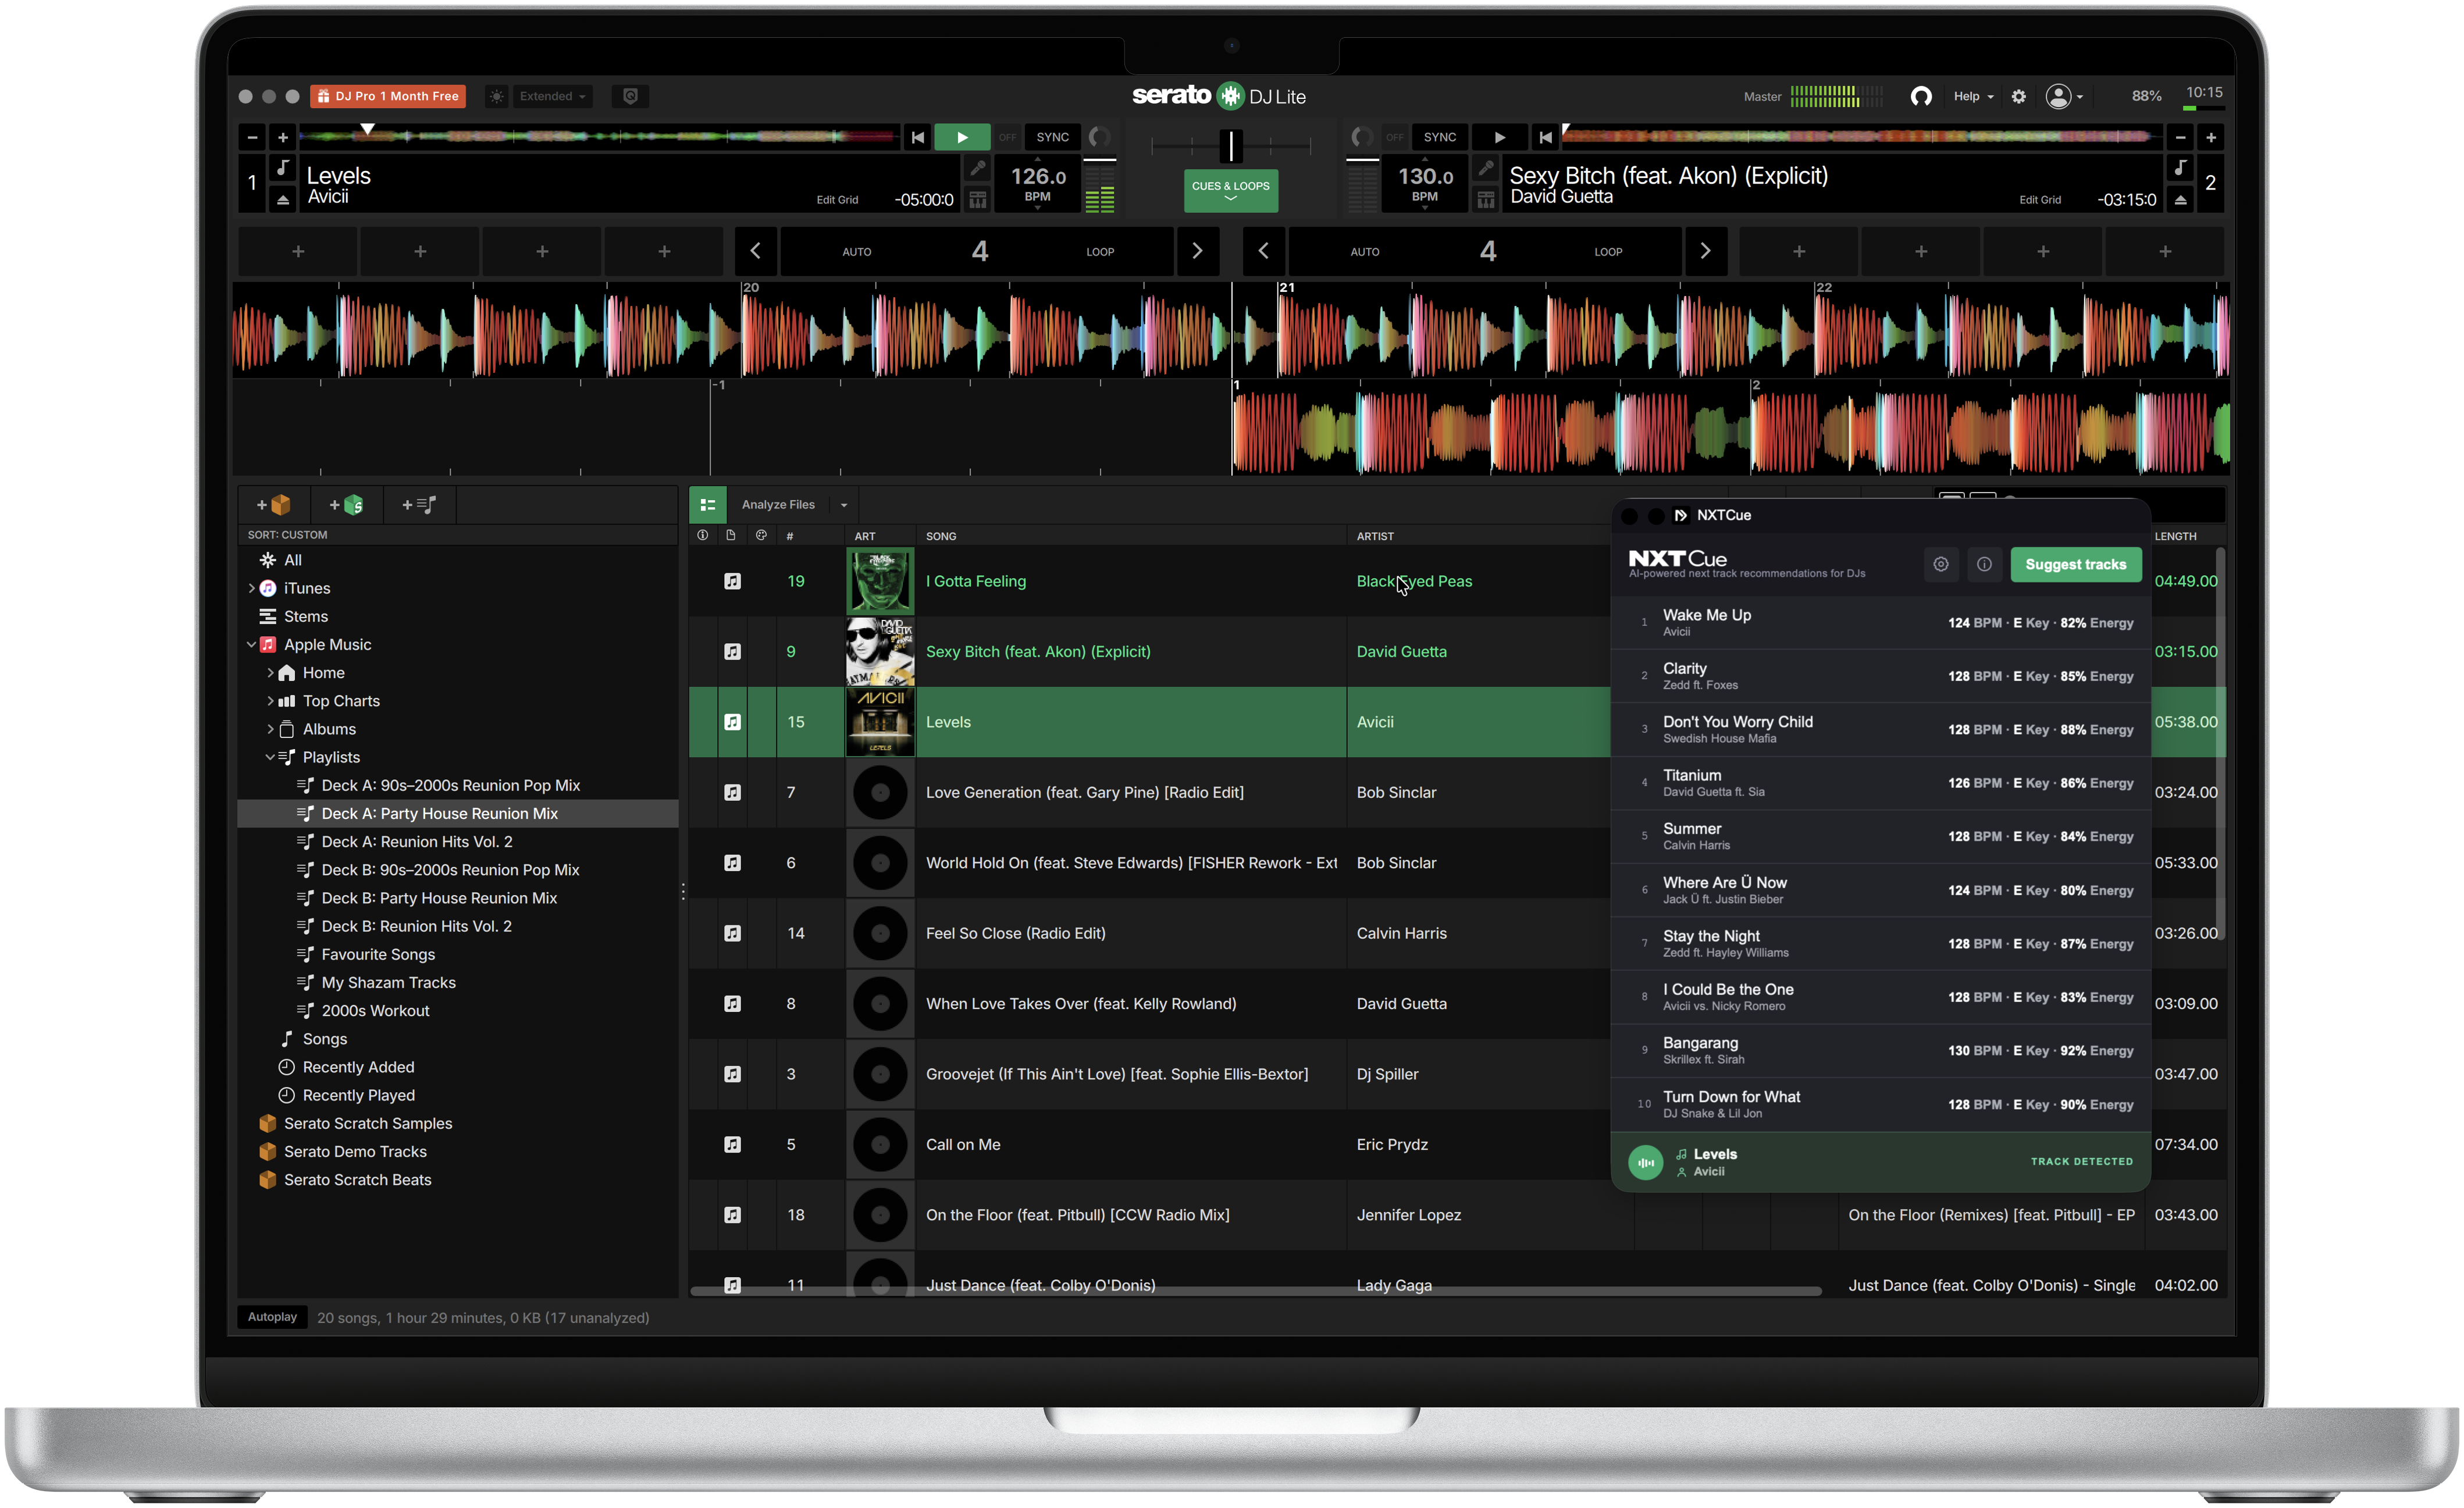The width and height of the screenshot is (2464, 1508).
Task: Click the add crate icon
Action: 273,505
